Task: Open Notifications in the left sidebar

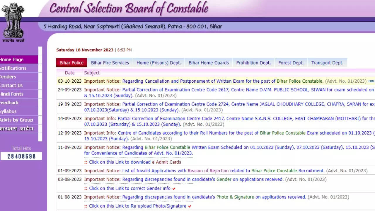Action: (13, 68)
